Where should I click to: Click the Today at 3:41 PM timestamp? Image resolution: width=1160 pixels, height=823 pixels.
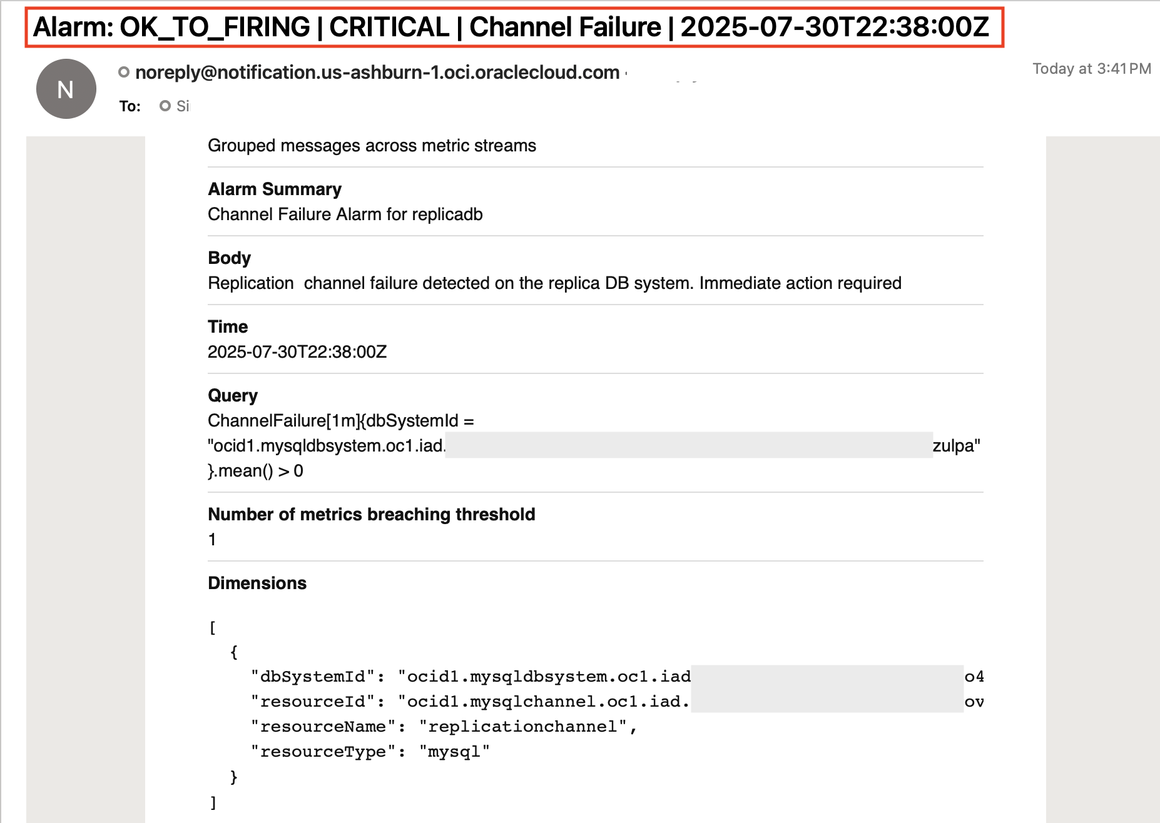(1091, 69)
